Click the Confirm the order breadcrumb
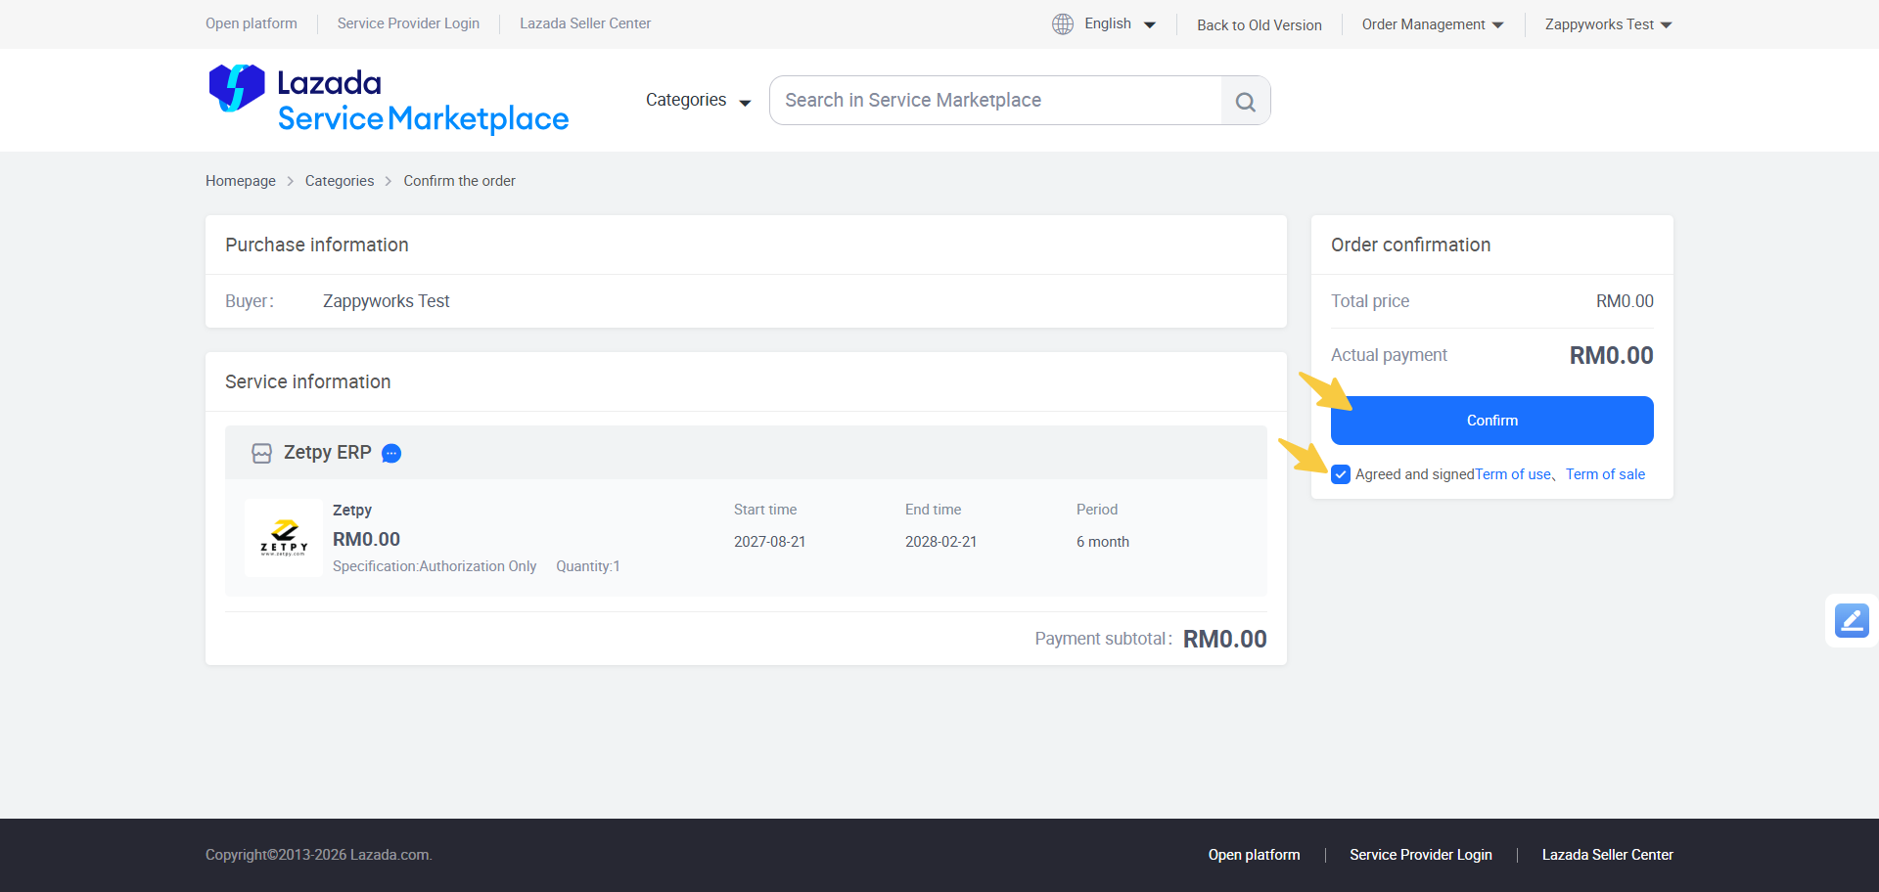The image size is (1879, 892). pyautogui.click(x=459, y=181)
